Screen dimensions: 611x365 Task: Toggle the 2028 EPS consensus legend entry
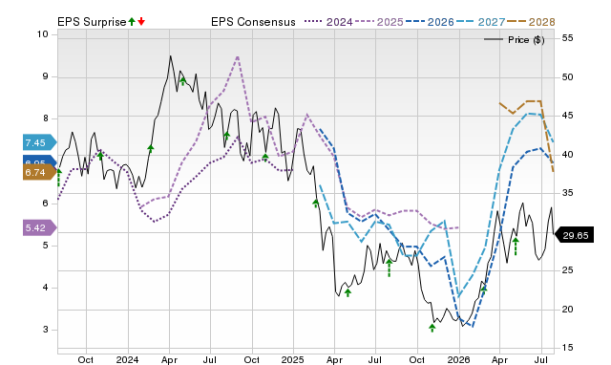coord(531,22)
